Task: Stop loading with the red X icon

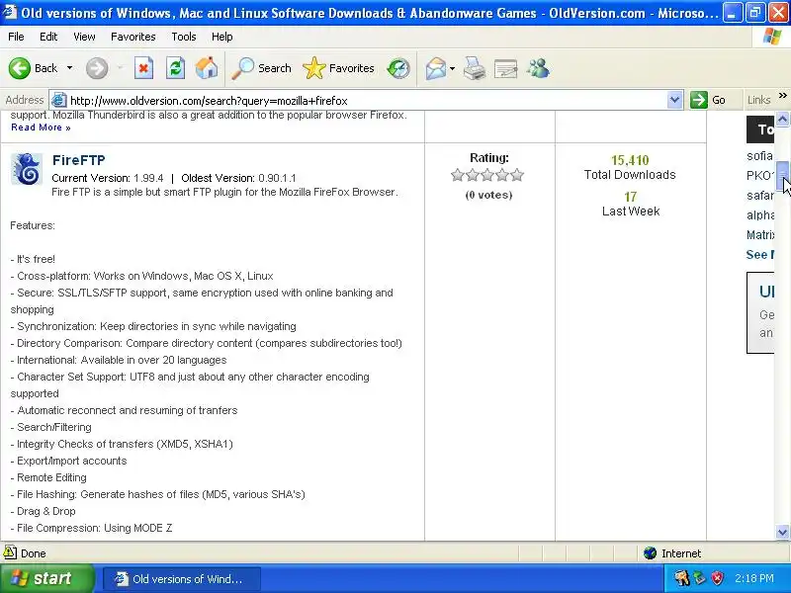Action: click(143, 68)
